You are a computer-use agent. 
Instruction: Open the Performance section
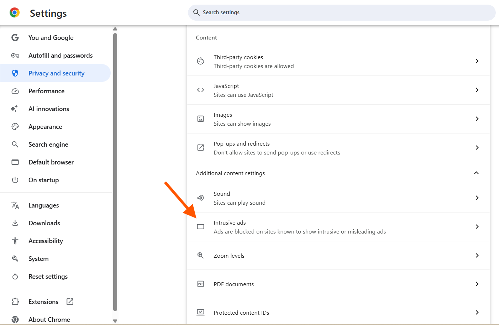[56, 91]
